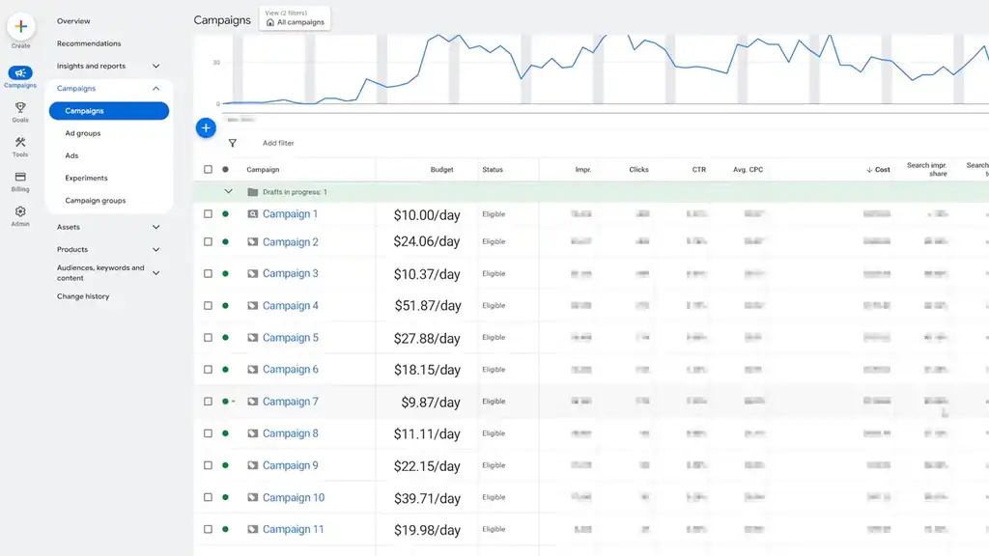The image size is (989, 556).
Task: Click the Campaign 1 type icon
Action: click(252, 213)
